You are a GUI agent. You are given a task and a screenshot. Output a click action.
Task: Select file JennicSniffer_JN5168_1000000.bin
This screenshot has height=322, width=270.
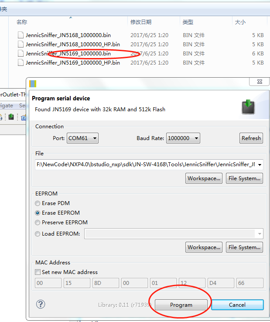68,35
